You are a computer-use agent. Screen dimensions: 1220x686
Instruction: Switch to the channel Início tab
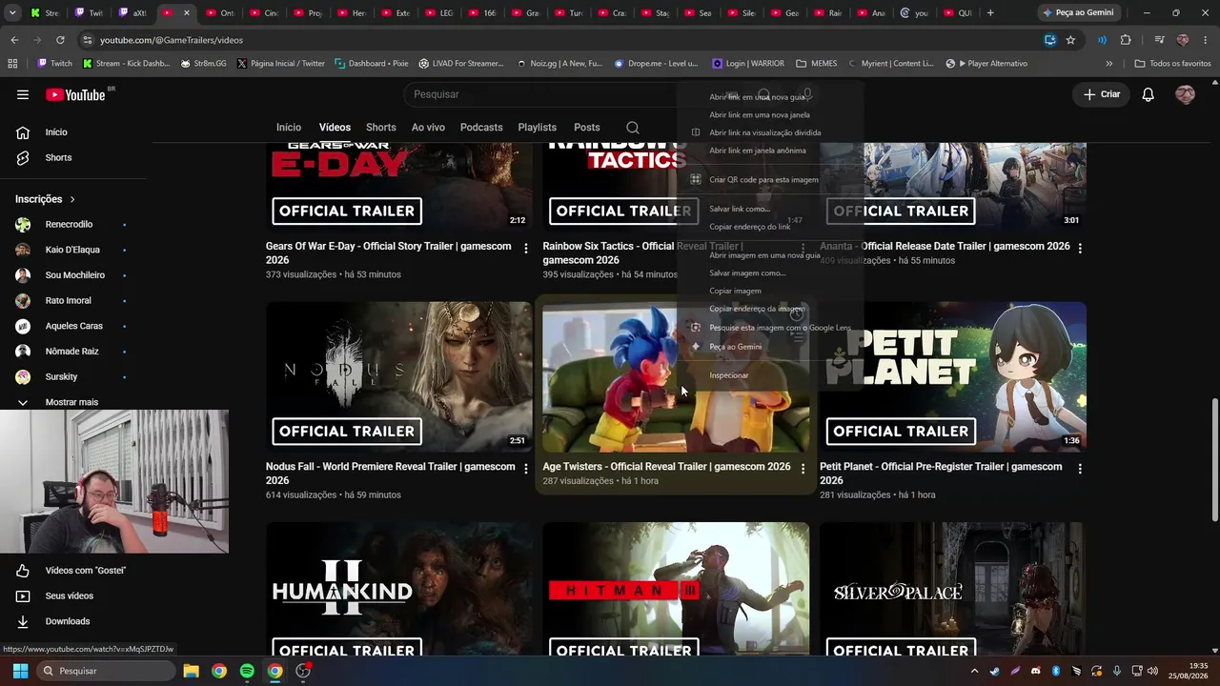click(x=289, y=128)
